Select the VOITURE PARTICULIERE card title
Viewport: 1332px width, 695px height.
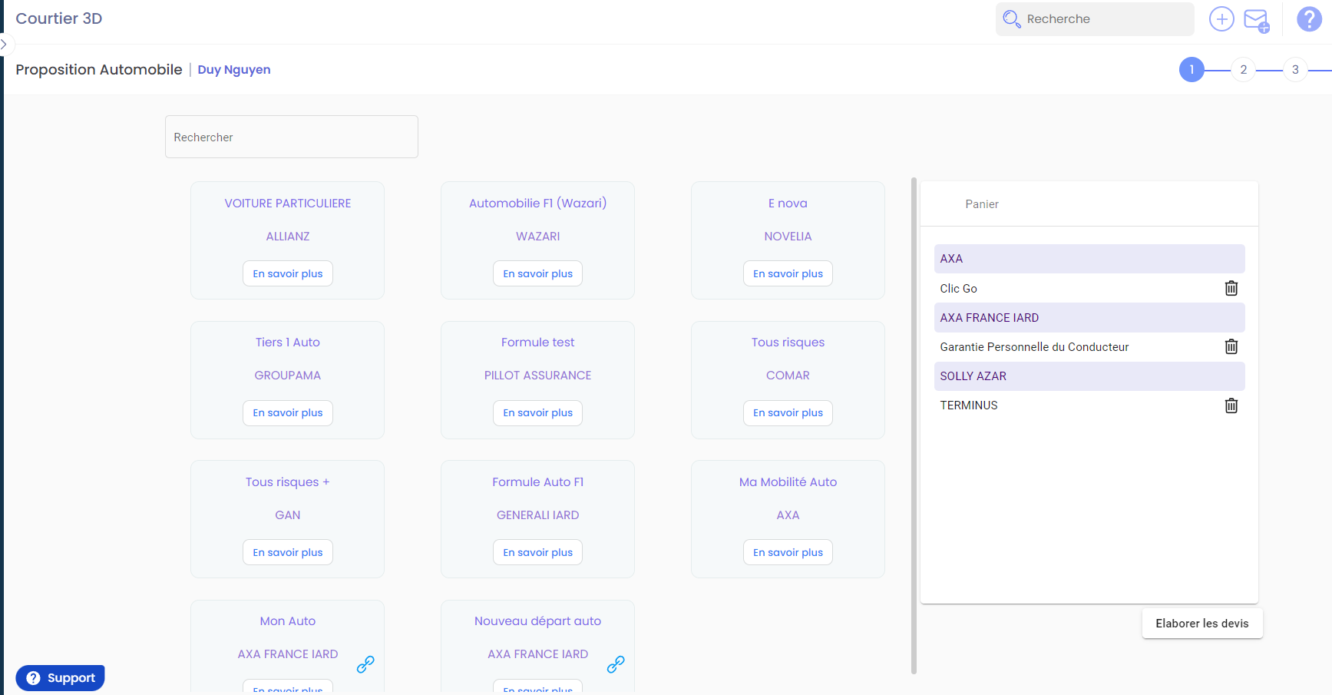pos(288,204)
